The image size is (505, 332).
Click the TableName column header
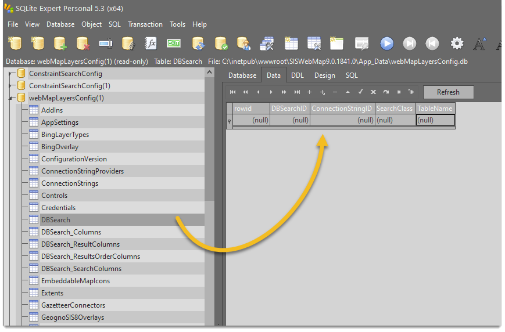[435, 109]
